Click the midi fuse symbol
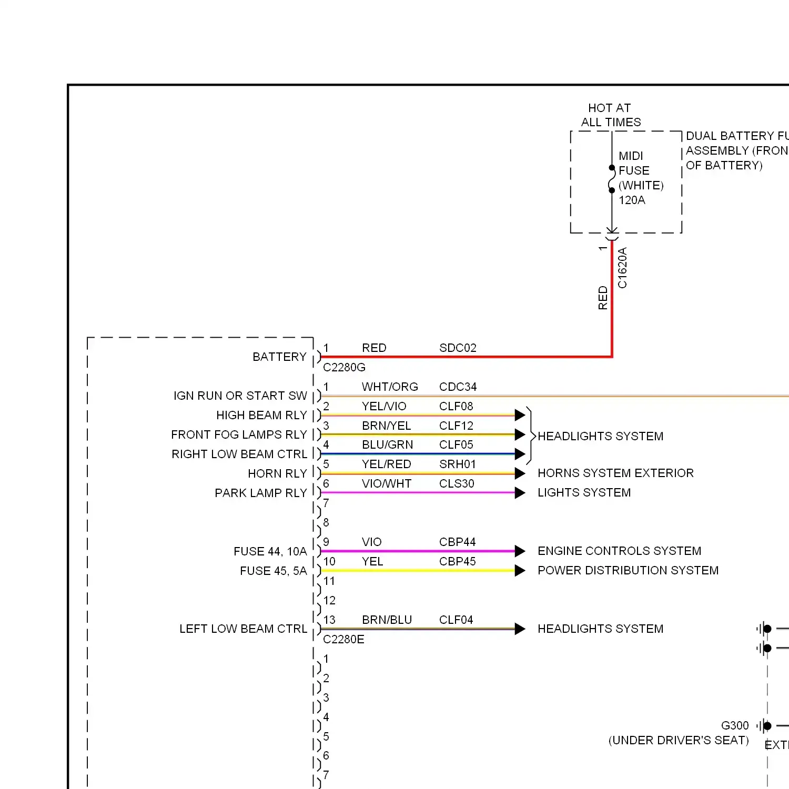The width and height of the screenshot is (789, 789). 612,179
